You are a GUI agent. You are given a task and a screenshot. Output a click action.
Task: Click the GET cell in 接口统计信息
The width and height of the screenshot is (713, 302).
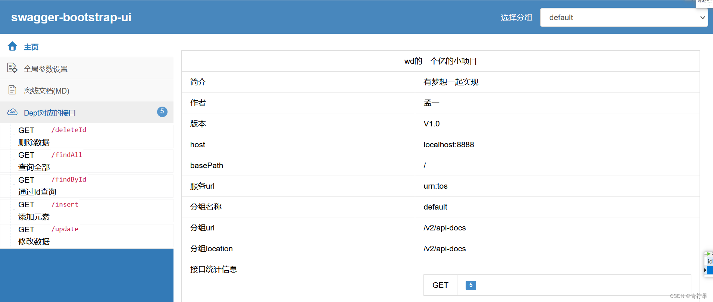(440, 285)
